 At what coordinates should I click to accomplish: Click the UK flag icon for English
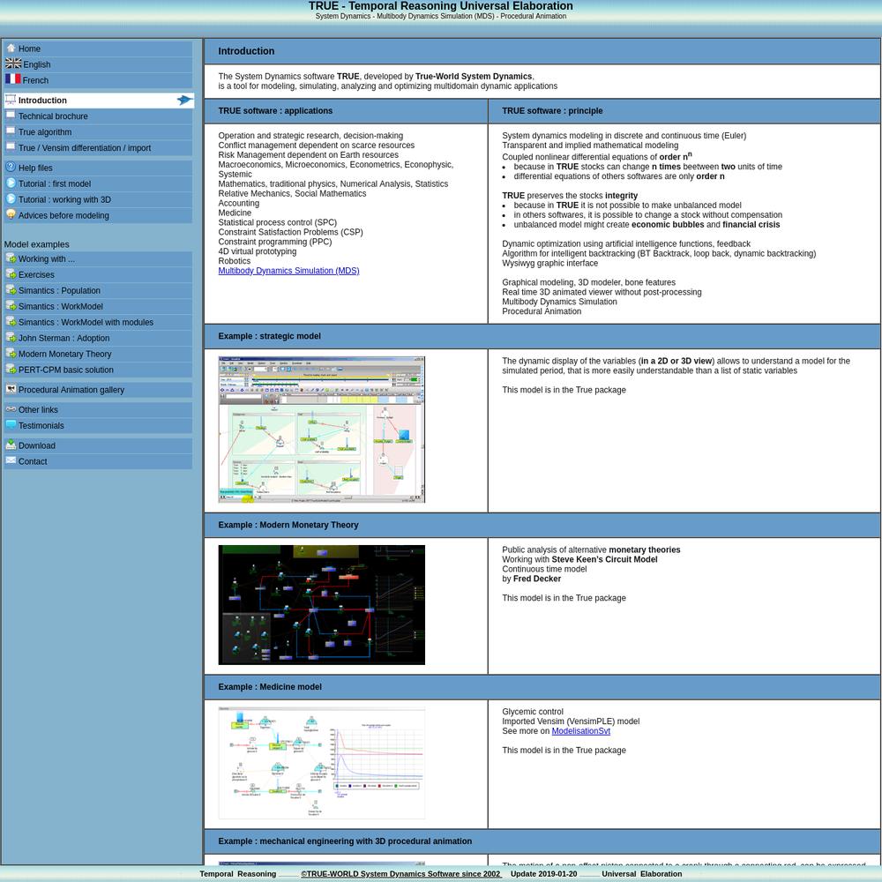[13, 64]
